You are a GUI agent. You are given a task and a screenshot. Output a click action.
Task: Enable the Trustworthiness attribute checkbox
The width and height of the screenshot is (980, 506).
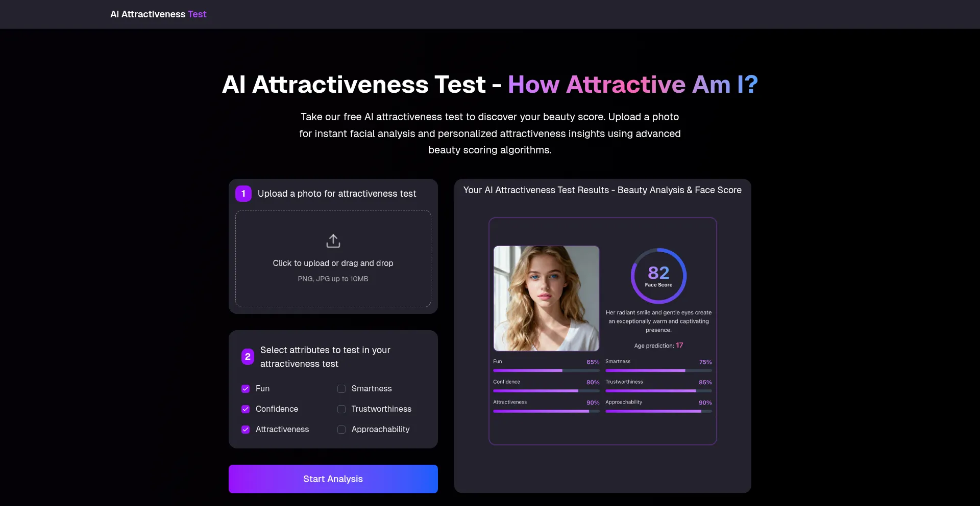(x=341, y=409)
